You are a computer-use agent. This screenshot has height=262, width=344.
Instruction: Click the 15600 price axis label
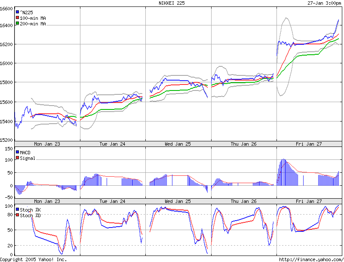(x=6, y=103)
